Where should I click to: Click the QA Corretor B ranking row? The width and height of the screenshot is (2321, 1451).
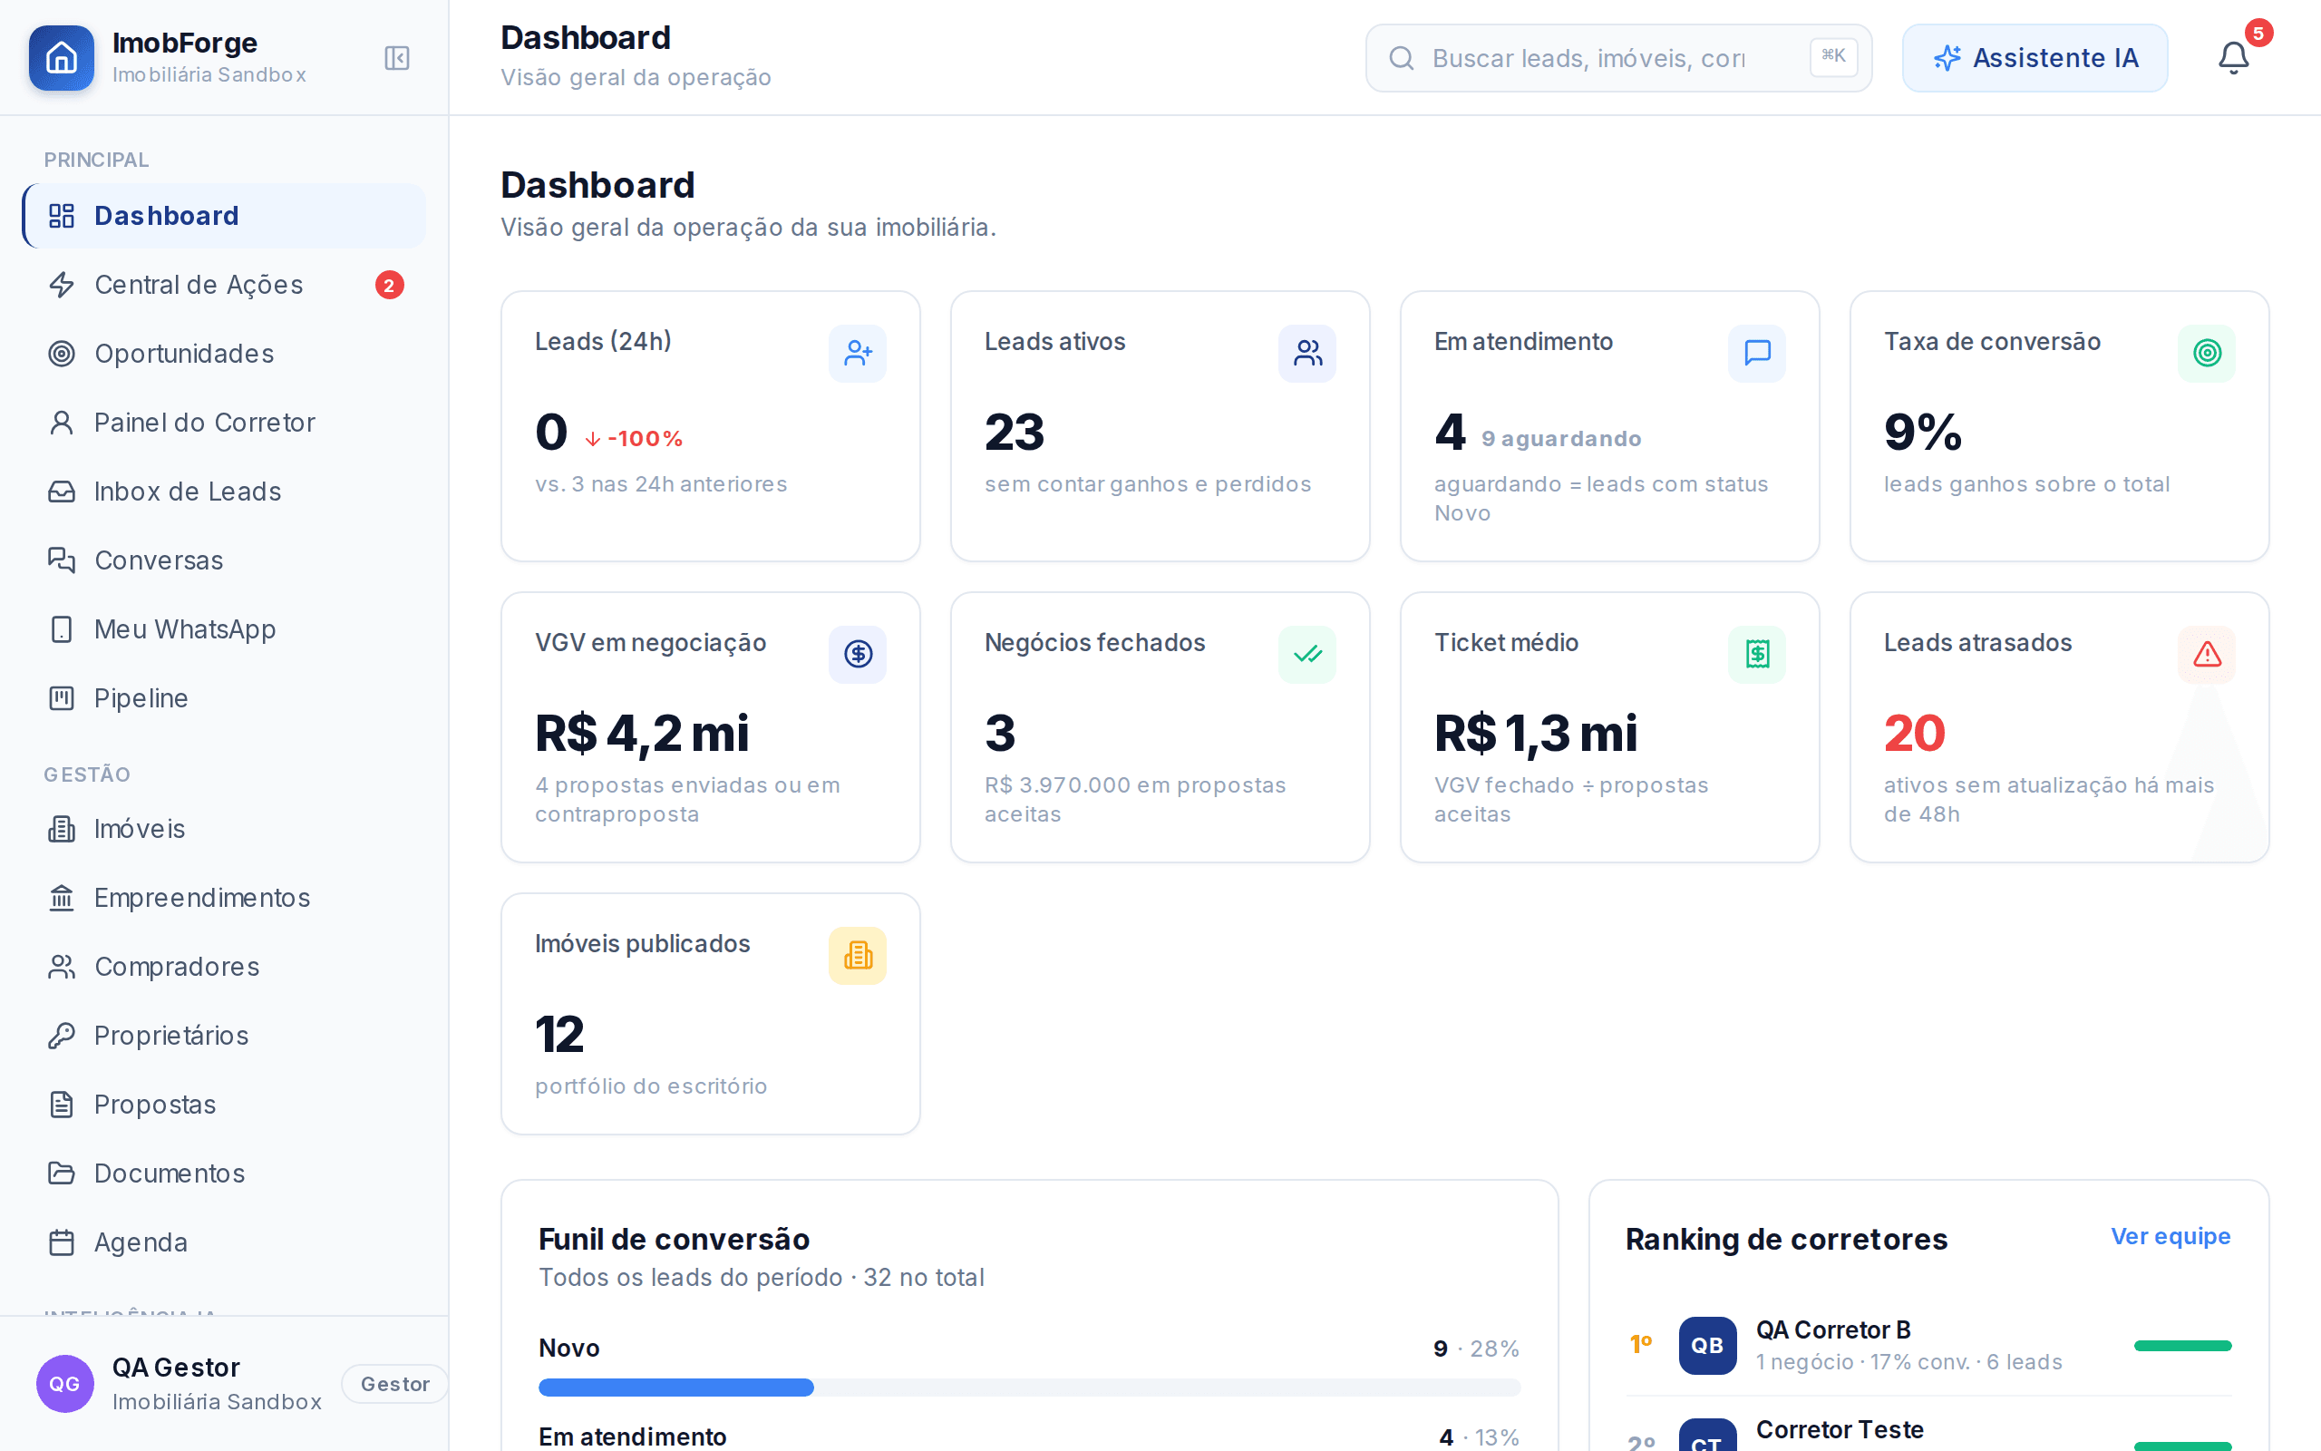tap(1928, 1346)
